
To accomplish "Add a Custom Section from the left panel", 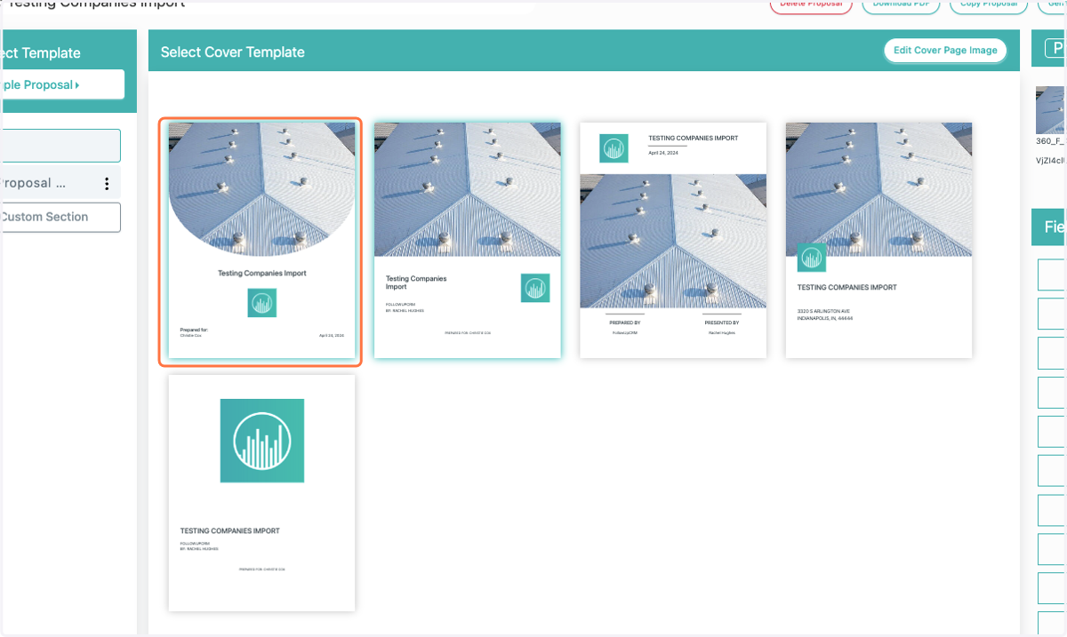I will point(60,217).
